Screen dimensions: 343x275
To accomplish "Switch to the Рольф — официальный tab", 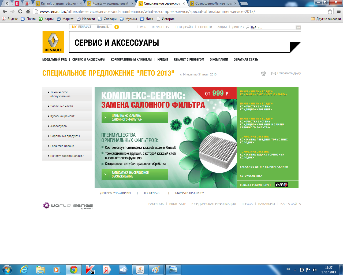I will point(110,3).
